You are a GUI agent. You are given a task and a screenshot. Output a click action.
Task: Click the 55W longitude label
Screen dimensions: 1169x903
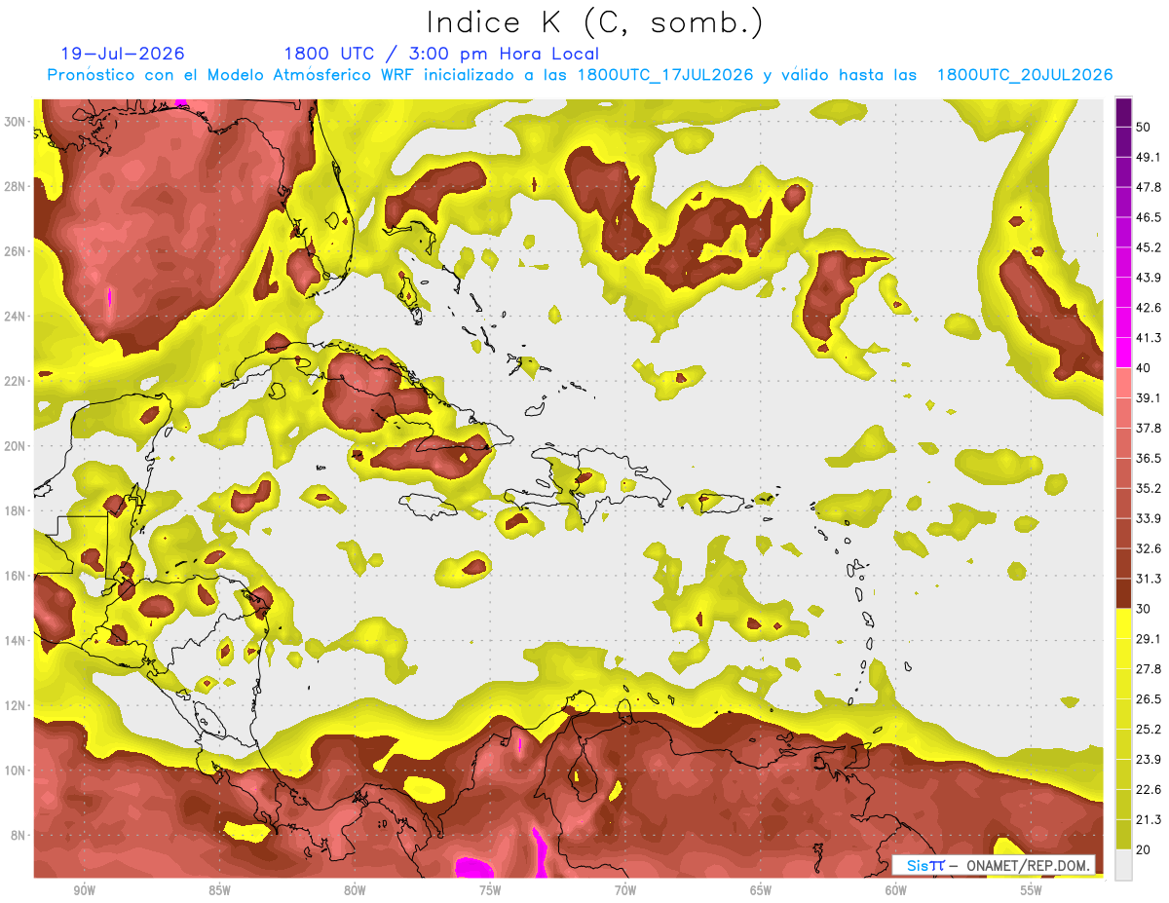tap(1032, 890)
